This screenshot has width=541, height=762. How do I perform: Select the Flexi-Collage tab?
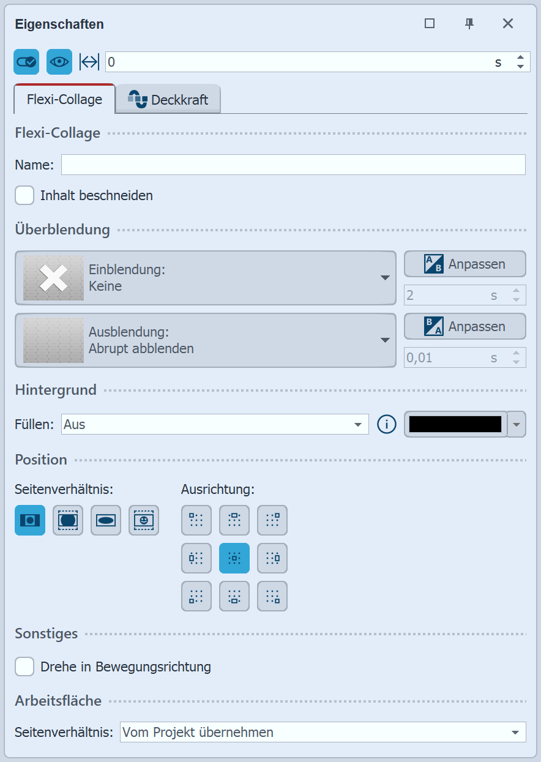pos(64,98)
